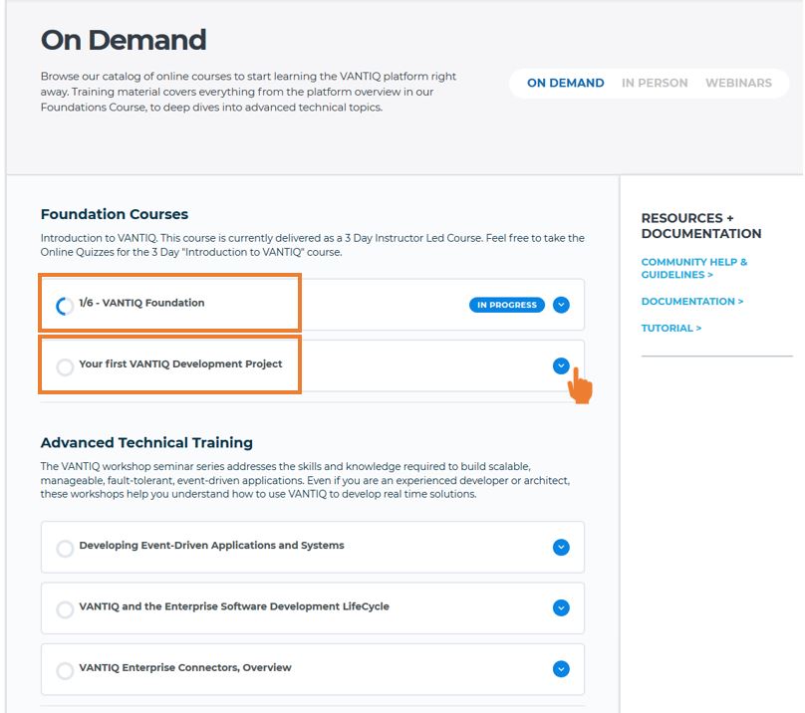Screen dimensions: 805x713
Task: Click the progress ring beside VANTIQ Foundation
Action: [x=65, y=306]
